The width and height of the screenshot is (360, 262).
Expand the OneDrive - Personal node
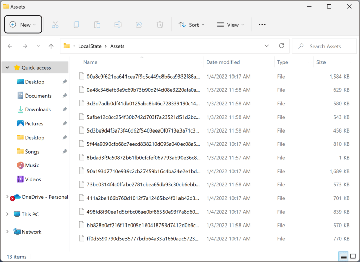7,197
